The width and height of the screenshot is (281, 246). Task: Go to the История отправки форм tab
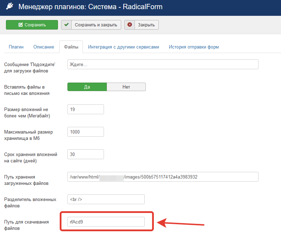194,47
